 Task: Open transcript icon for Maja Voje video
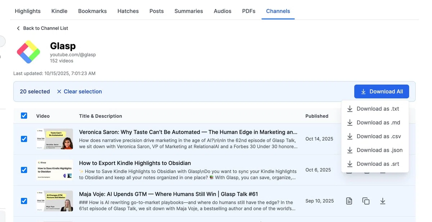point(349,201)
